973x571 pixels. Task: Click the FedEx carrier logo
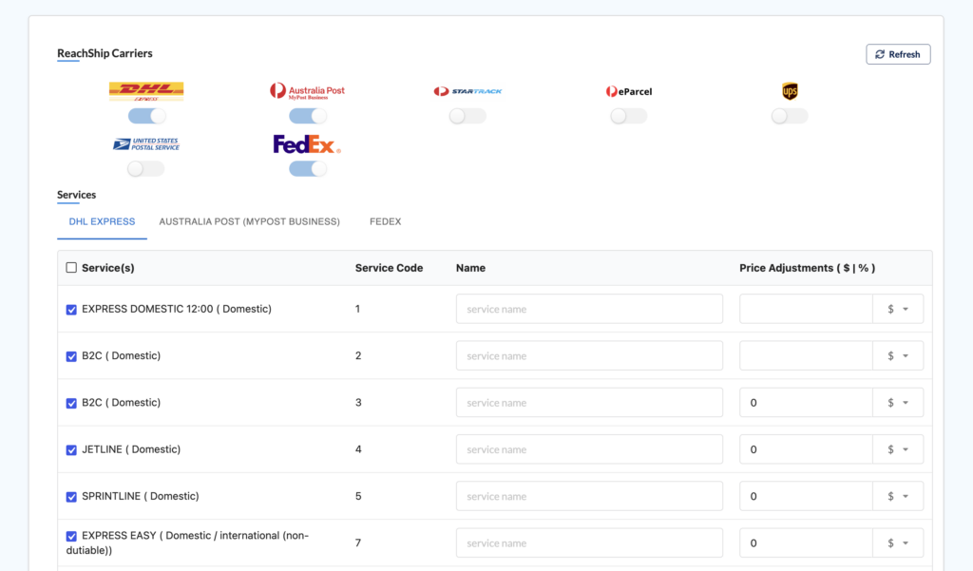[x=307, y=144]
